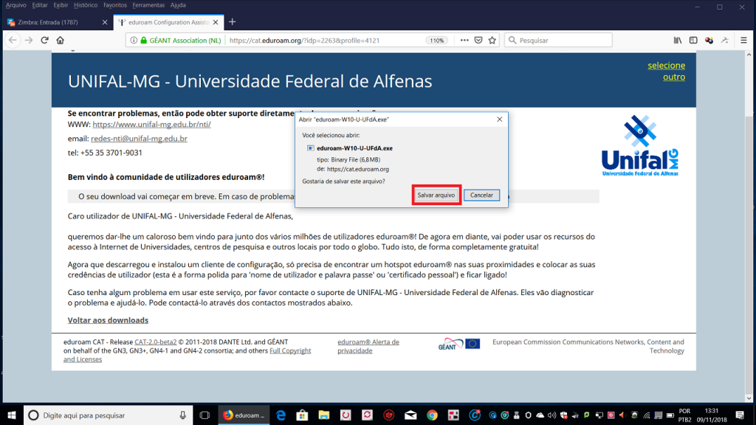Viewport: 756px width, 425px height.
Task: Open Task View in the taskbar
Action: pos(205,415)
